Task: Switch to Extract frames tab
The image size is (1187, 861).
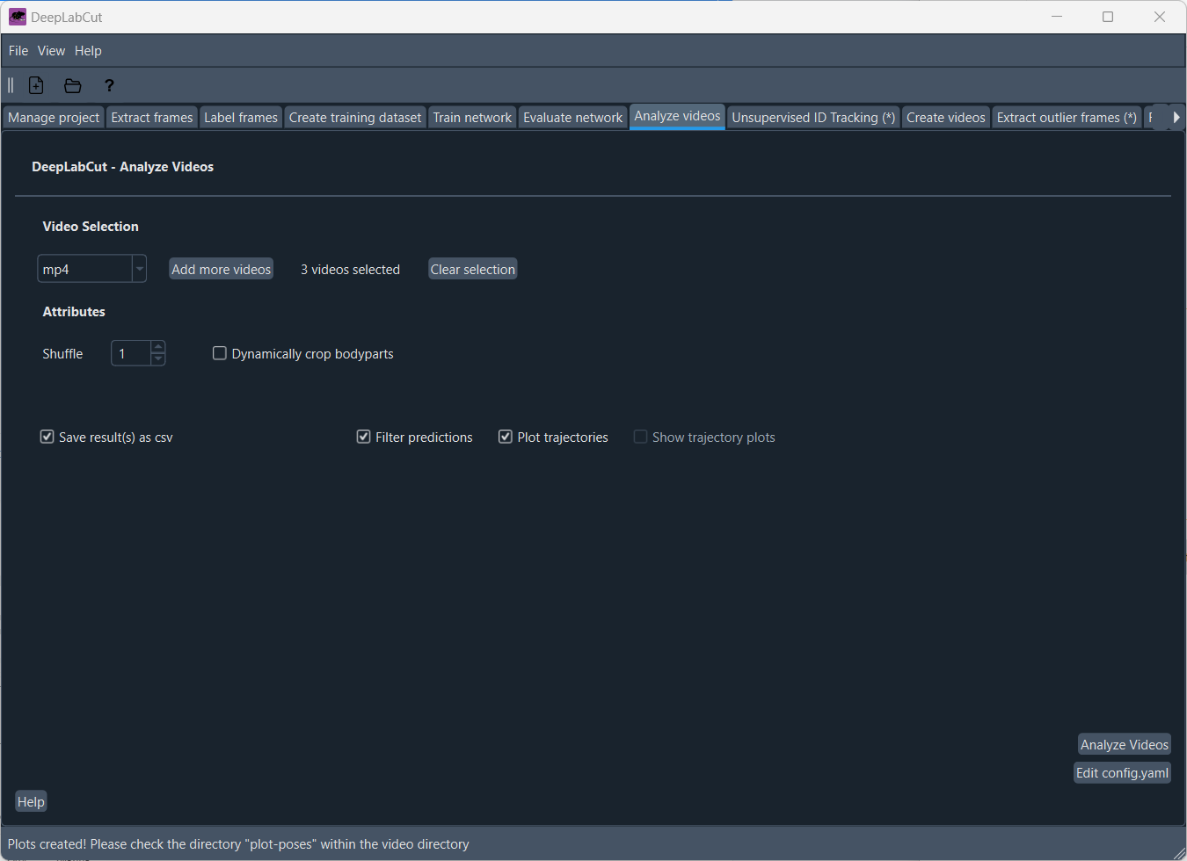Action: coord(152,118)
